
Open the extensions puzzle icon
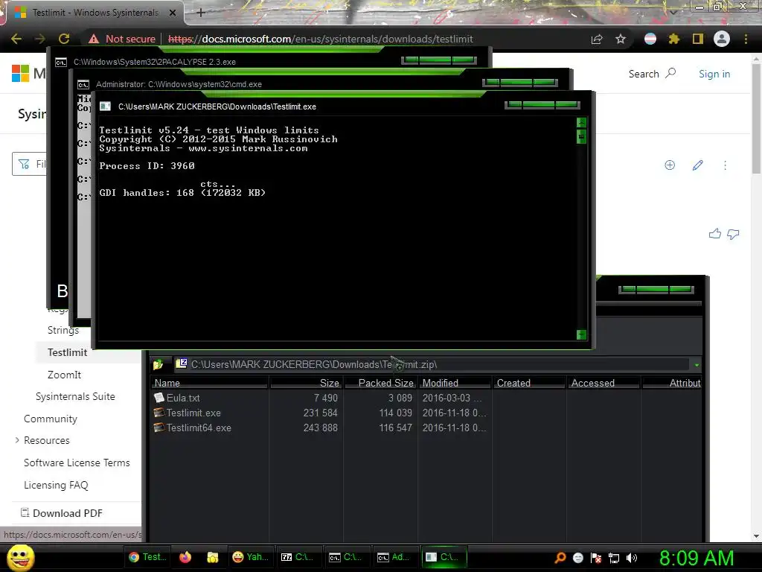674,39
